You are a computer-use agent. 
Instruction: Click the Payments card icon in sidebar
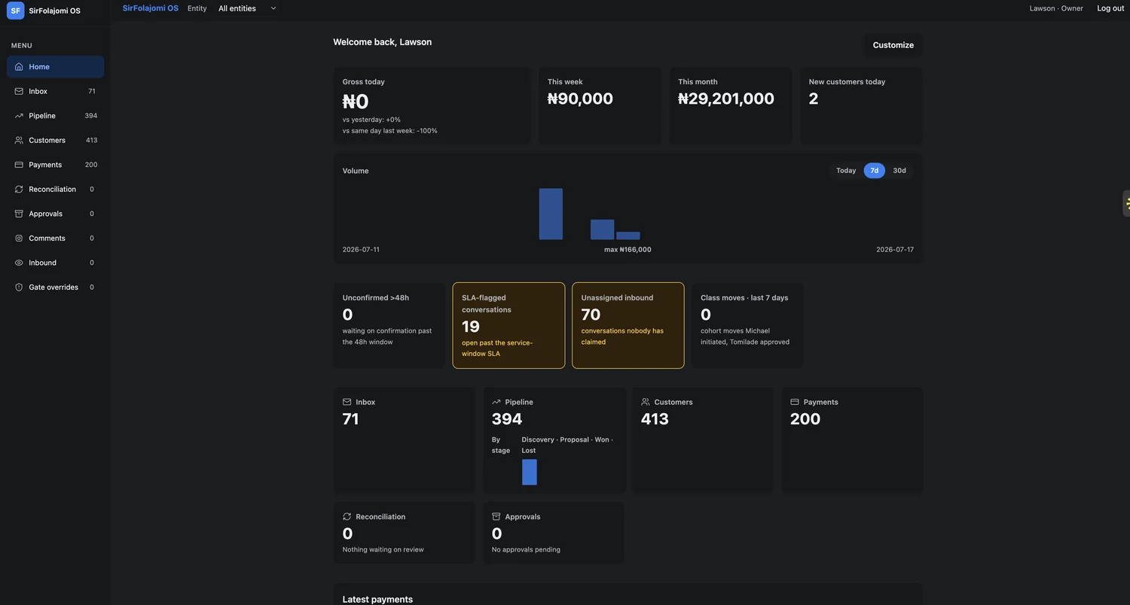pyautogui.click(x=19, y=165)
